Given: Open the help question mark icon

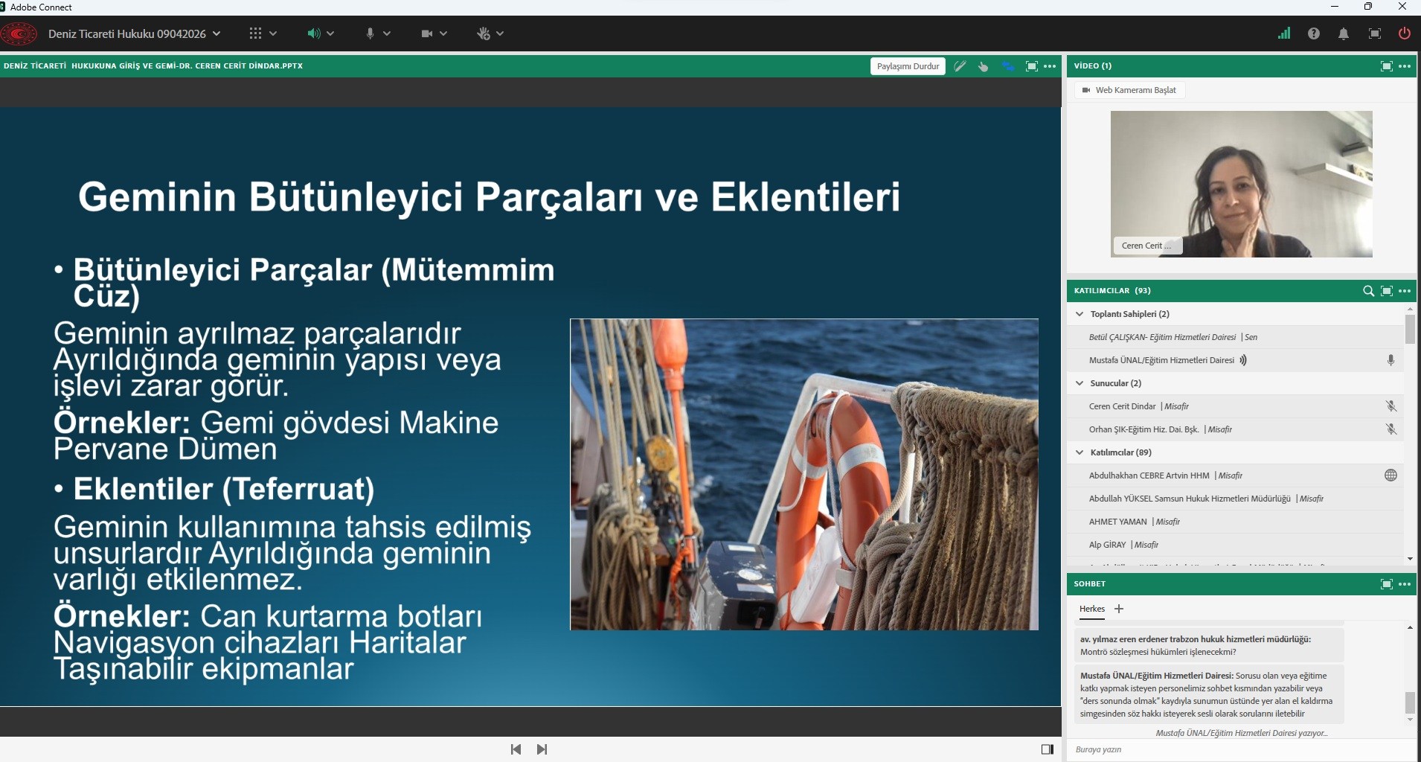Looking at the screenshot, I should (x=1314, y=33).
